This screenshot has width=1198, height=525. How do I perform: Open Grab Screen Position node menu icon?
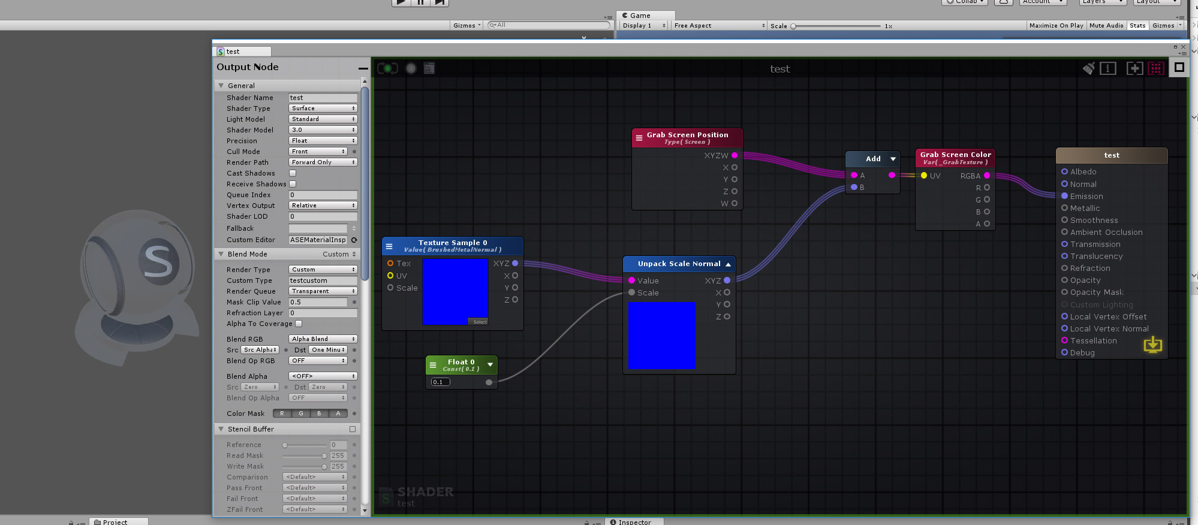639,138
